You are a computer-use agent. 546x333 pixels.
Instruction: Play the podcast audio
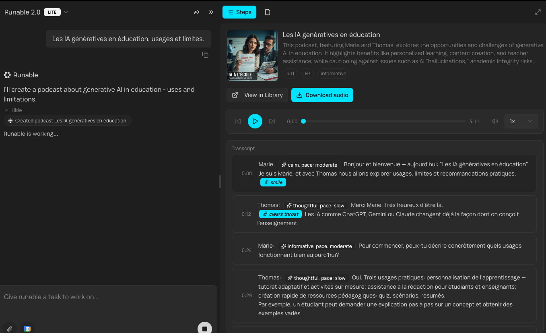[x=255, y=121]
